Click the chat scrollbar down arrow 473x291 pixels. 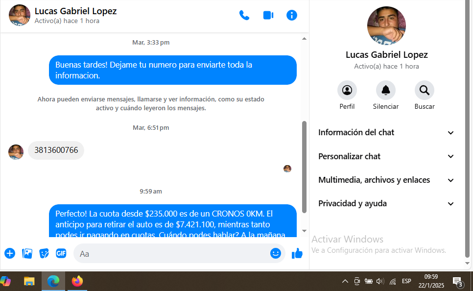pyautogui.click(x=304, y=231)
